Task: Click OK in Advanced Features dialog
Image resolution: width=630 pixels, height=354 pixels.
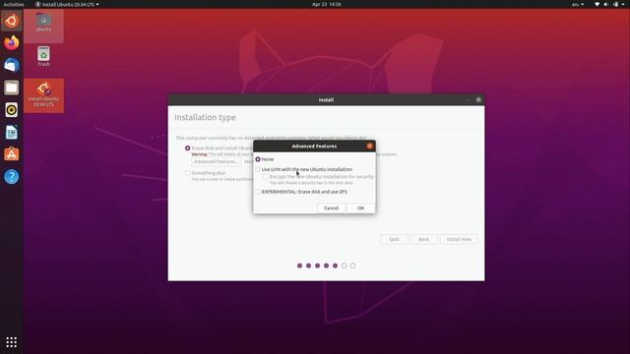Action: point(361,207)
